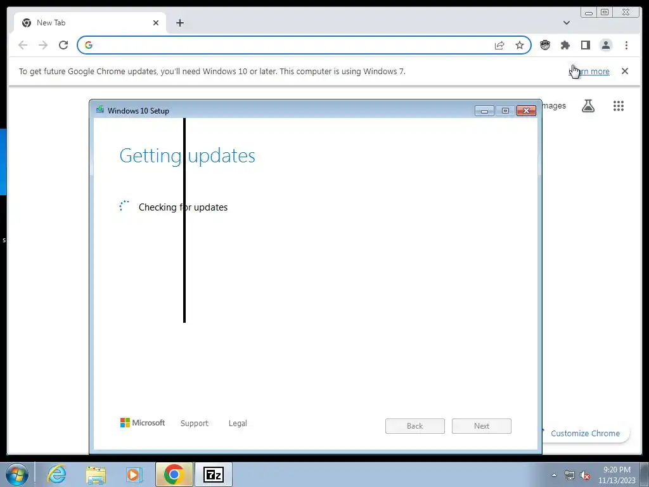Open a new tab with plus button
This screenshot has width=649, height=487.
tap(179, 23)
